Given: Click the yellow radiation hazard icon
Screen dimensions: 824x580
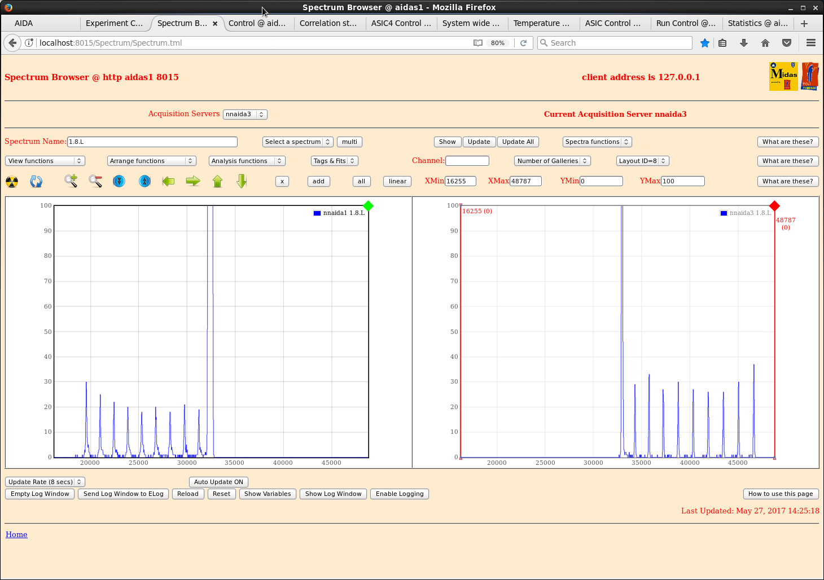Looking at the screenshot, I should (12, 182).
